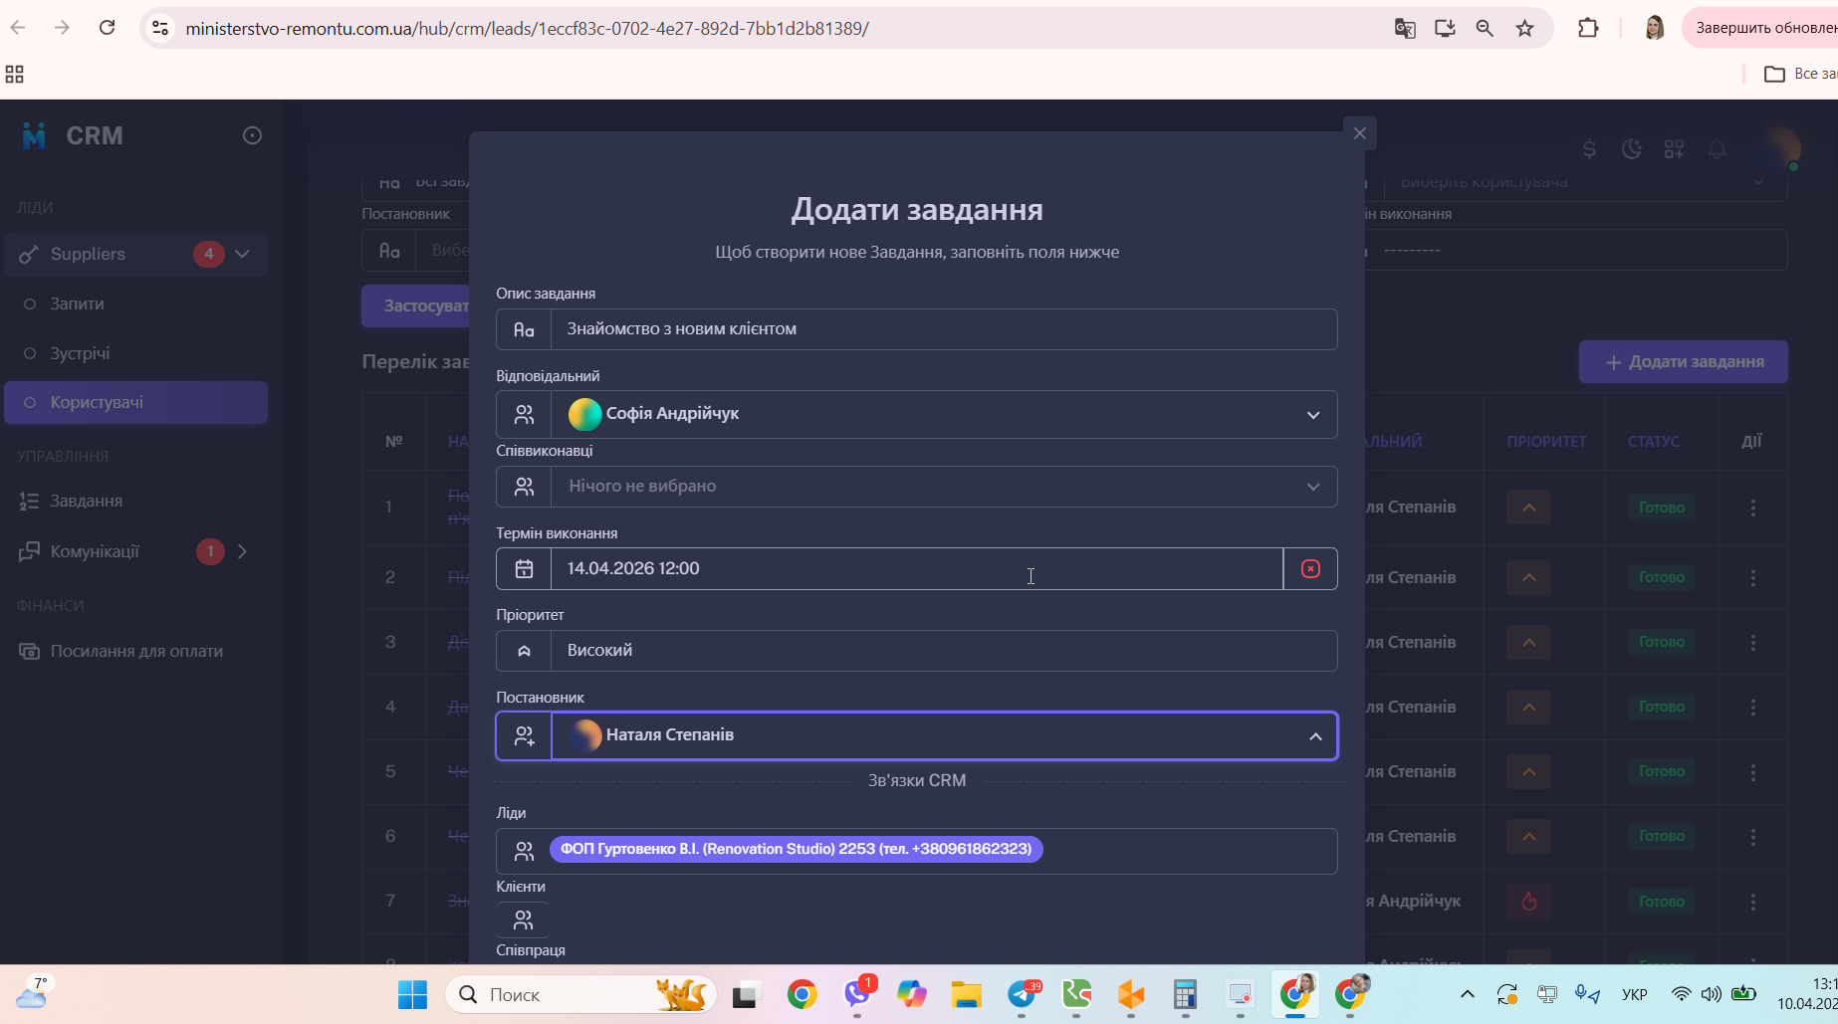Click the Готово status badge in row 1

click(1661, 508)
